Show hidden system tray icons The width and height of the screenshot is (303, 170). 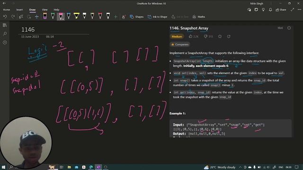240,167
